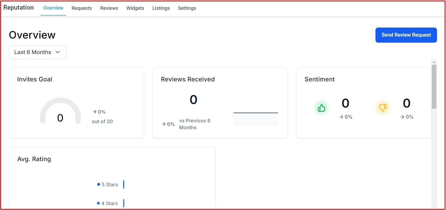Click the vertical scrollbar thumb
Image resolution: width=446 pixels, height=210 pixels.
pyautogui.click(x=434, y=87)
